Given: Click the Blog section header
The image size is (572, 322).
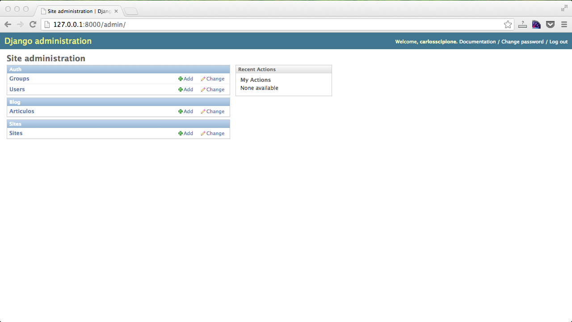Looking at the screenshot, I should (x=118, y=102).
